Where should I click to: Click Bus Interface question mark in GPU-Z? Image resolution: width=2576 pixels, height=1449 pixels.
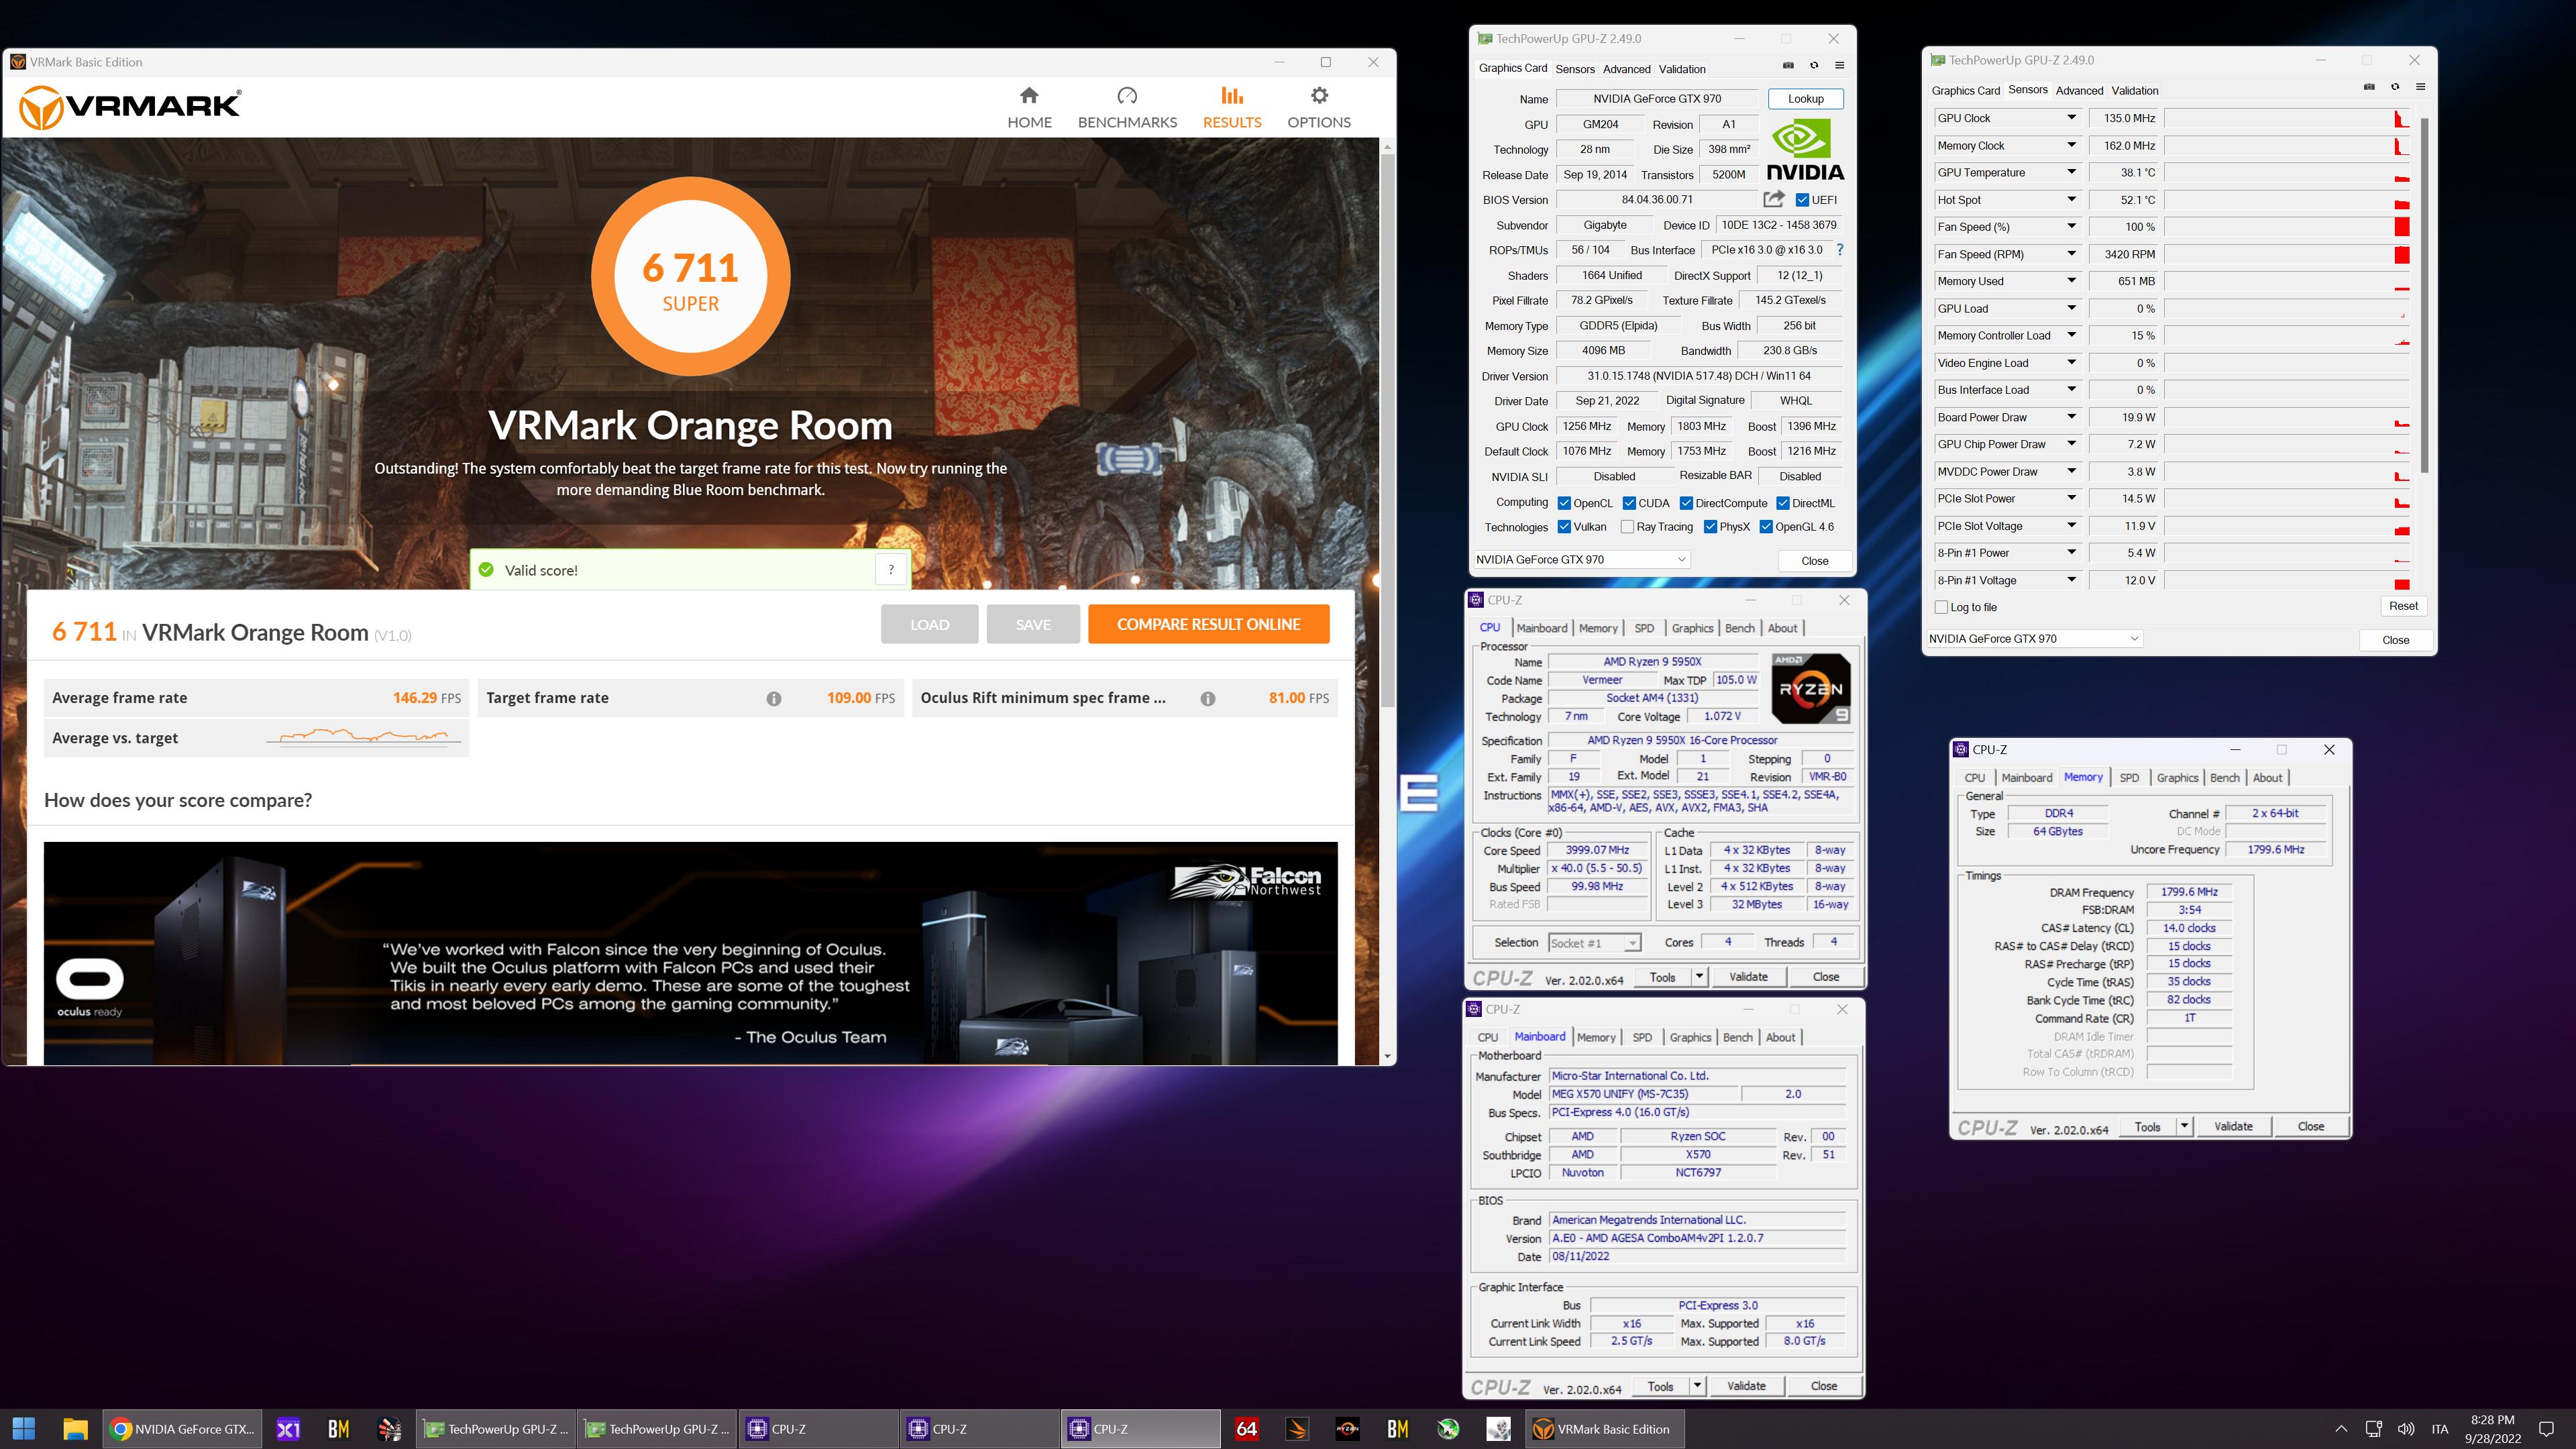pos(1839,250)
